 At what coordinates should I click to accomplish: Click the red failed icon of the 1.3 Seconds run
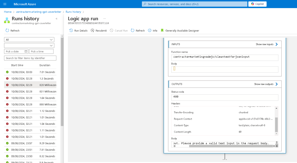pyautogui.click(x=7, y=78)
